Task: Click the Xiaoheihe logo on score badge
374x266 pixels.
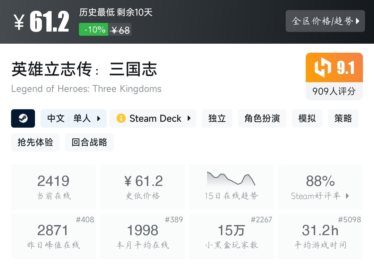Action: [322, 67]
